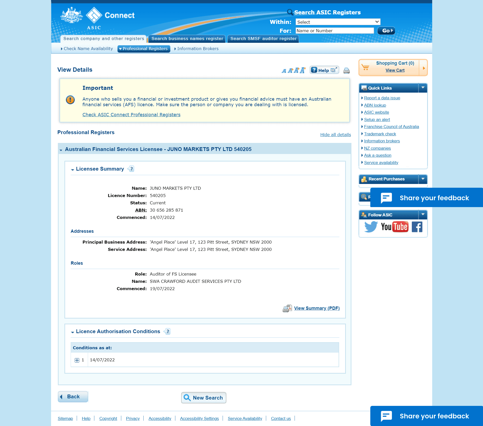Click the Professional Registers tab
Image resolution: width=483 pixels, height=426 pixels.
click(144, 49)
